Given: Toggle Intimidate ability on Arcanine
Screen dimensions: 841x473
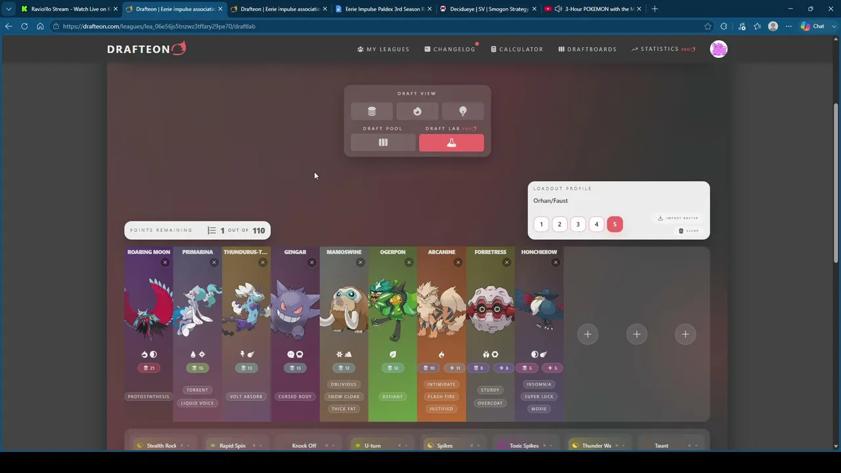Looking at the screenshot, I should pyautogui.click(x=441, y=384).
